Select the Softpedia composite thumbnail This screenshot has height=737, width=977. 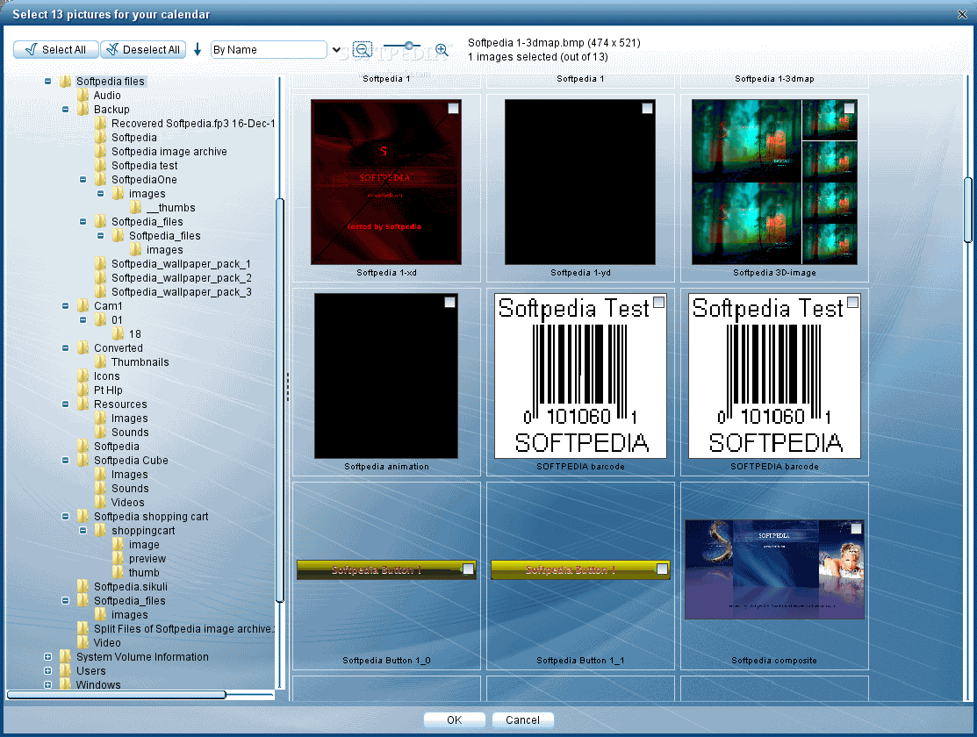pos(774,569)
